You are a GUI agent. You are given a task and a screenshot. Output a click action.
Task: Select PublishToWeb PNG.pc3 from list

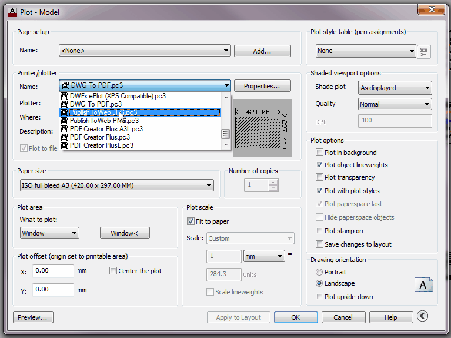click(x=104, y=121)
